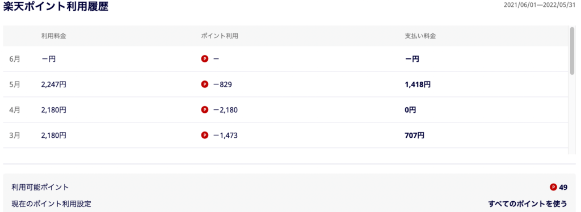Open the すべてのポイントを使う setting
The image size is (581, 212).
[528, 203]
